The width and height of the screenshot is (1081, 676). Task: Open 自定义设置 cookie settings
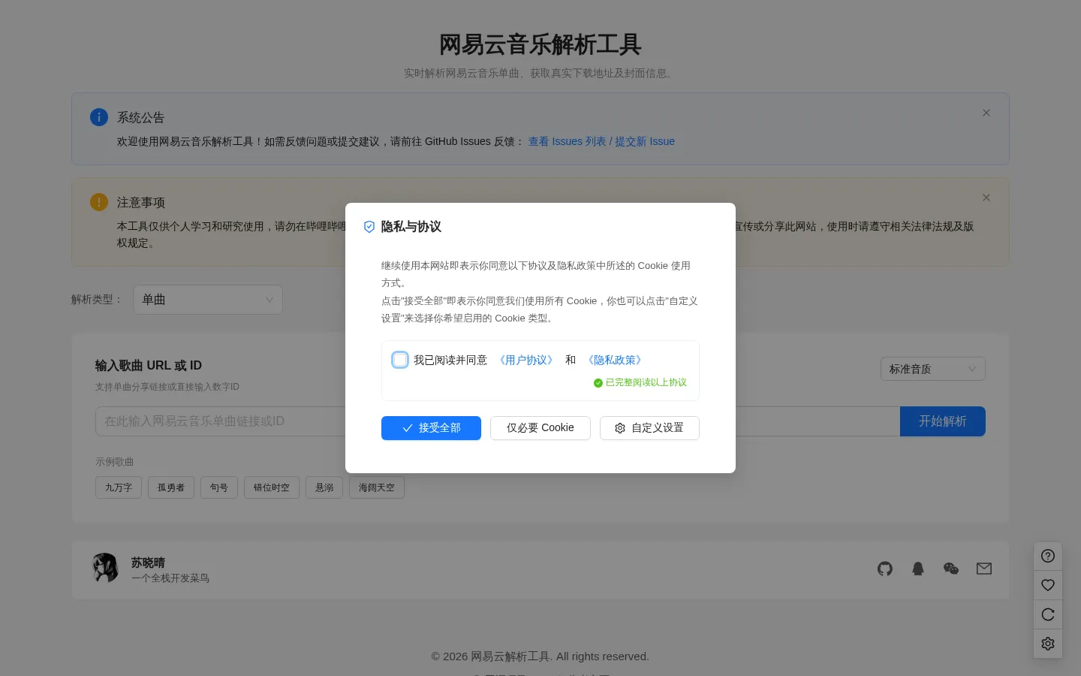[x=649, y=428]
